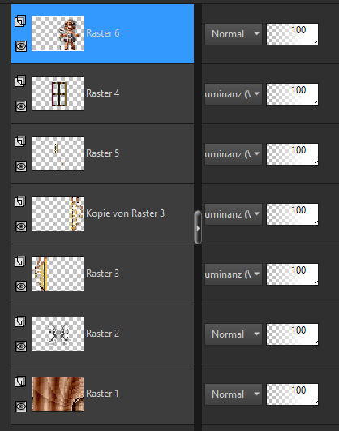The width and height of the screenshot is (339, 431).
Task: Hide the Raster 6 layer via eye icon
Action: click(21, 46)
